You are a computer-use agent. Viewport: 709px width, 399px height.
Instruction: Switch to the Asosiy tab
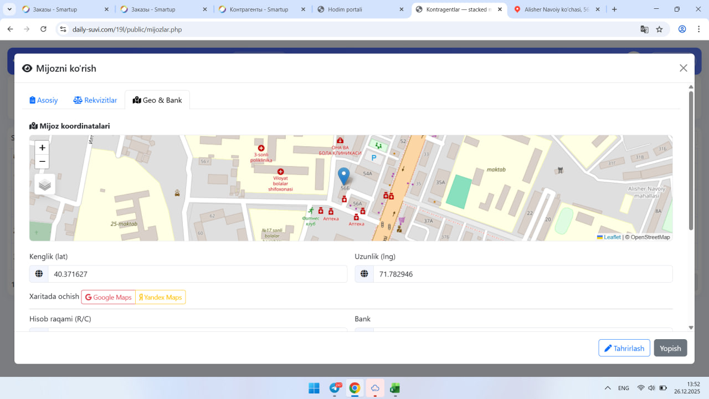(44, 100)
